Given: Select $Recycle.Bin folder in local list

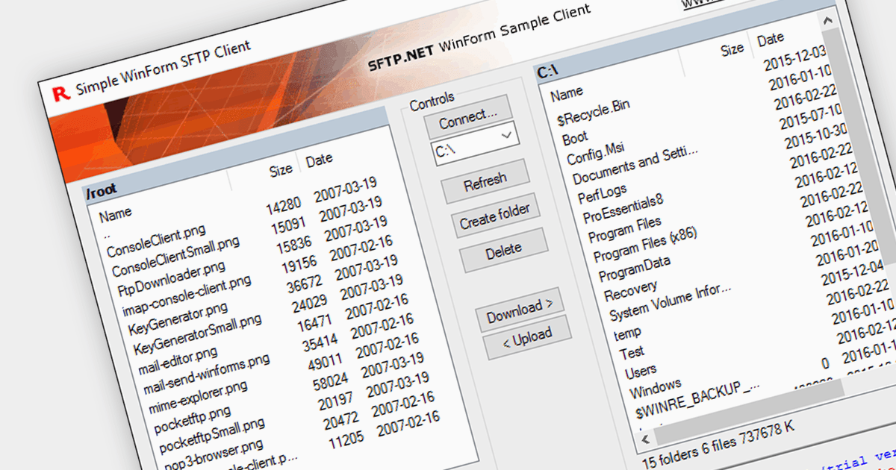Looking at the screenshot, I should (594, 113).
